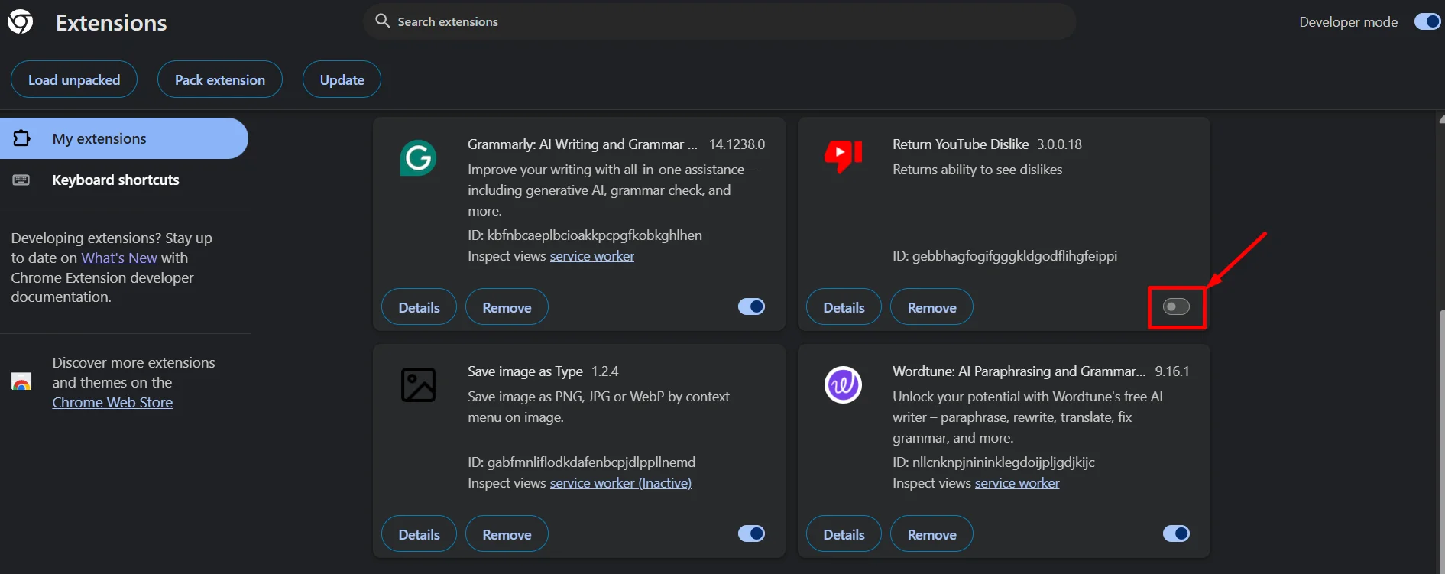
Task: Click "Returns ability to see dislikes" text
Action: pos(977,170)
